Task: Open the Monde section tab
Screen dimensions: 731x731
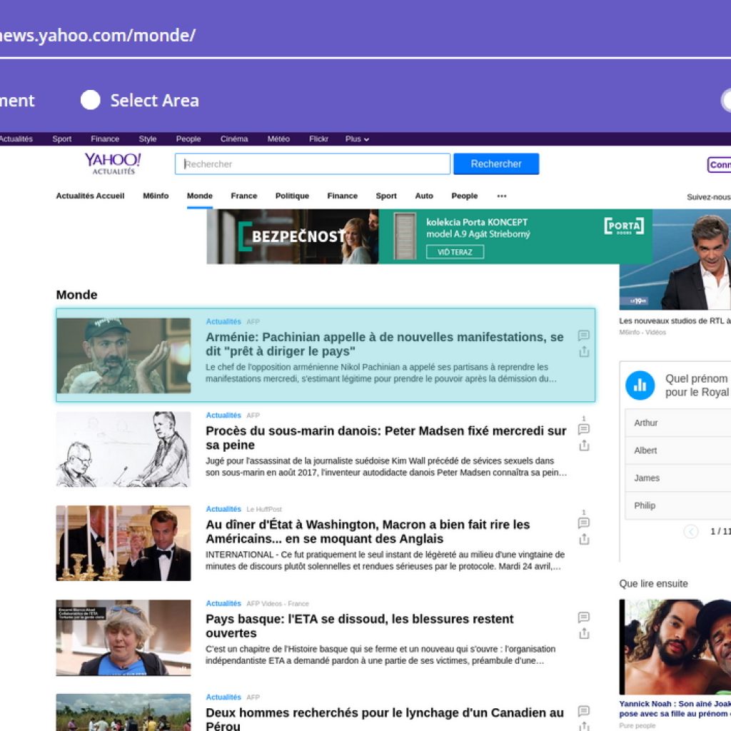Action: point(200,196)
